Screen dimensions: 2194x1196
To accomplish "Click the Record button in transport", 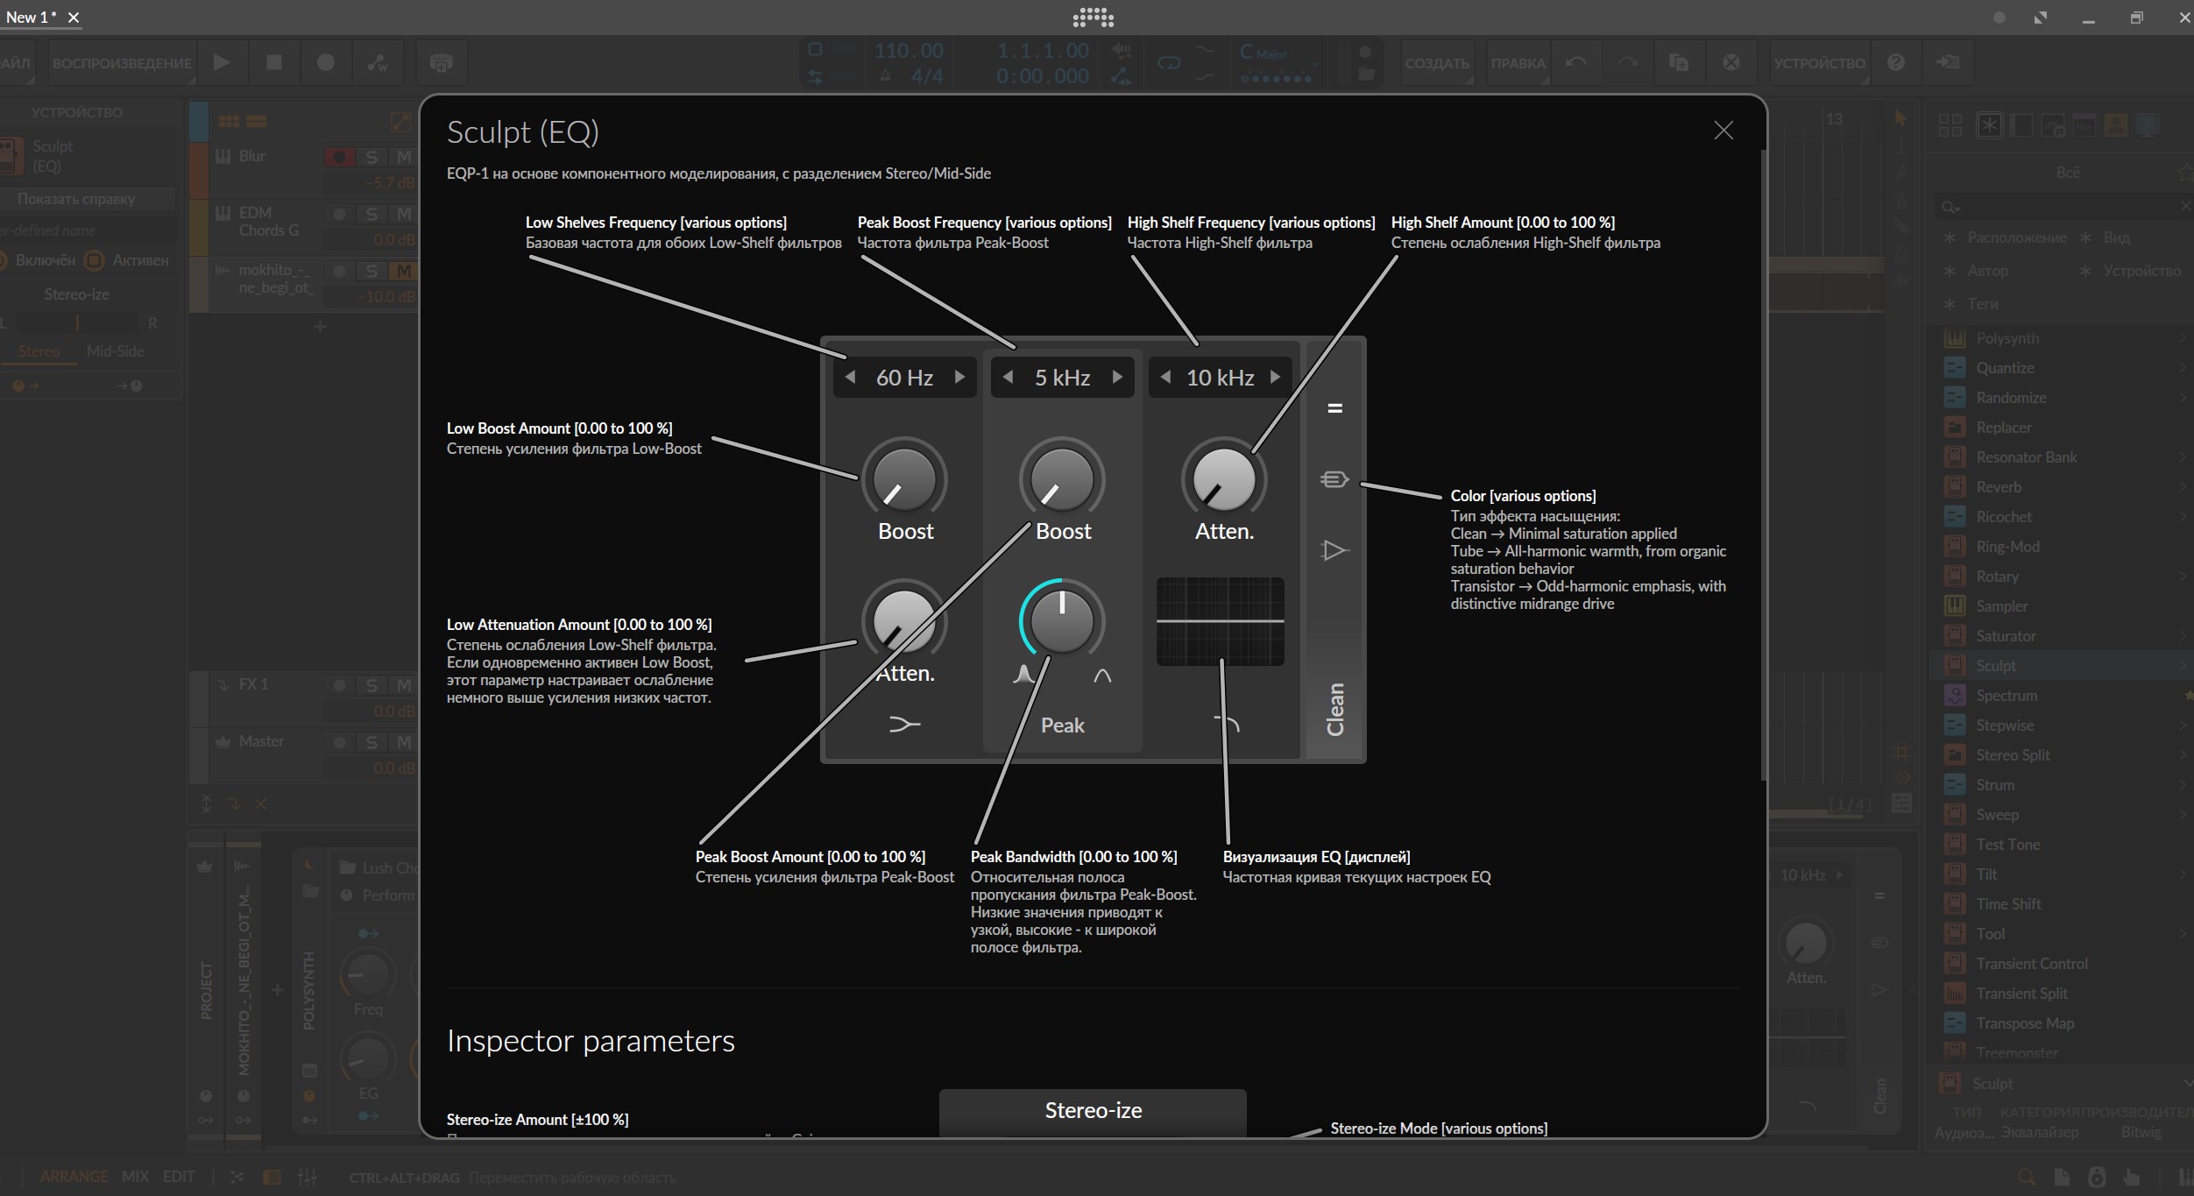I will tap(325, 62).
